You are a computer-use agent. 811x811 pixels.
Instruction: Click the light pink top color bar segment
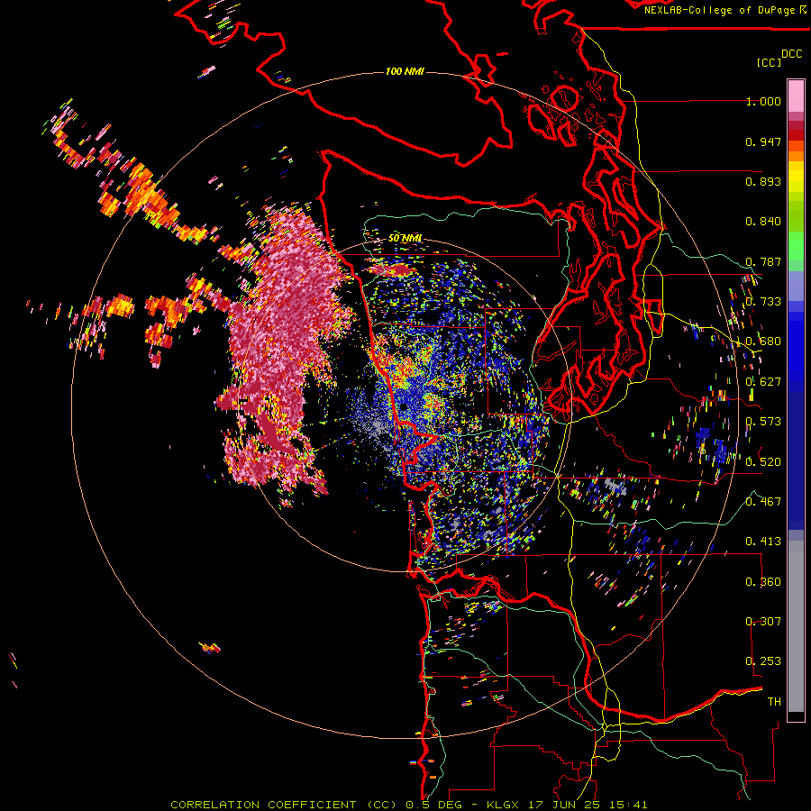(796, 96)
